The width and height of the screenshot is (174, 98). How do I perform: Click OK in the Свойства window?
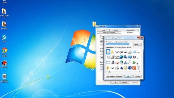(115, 82)
